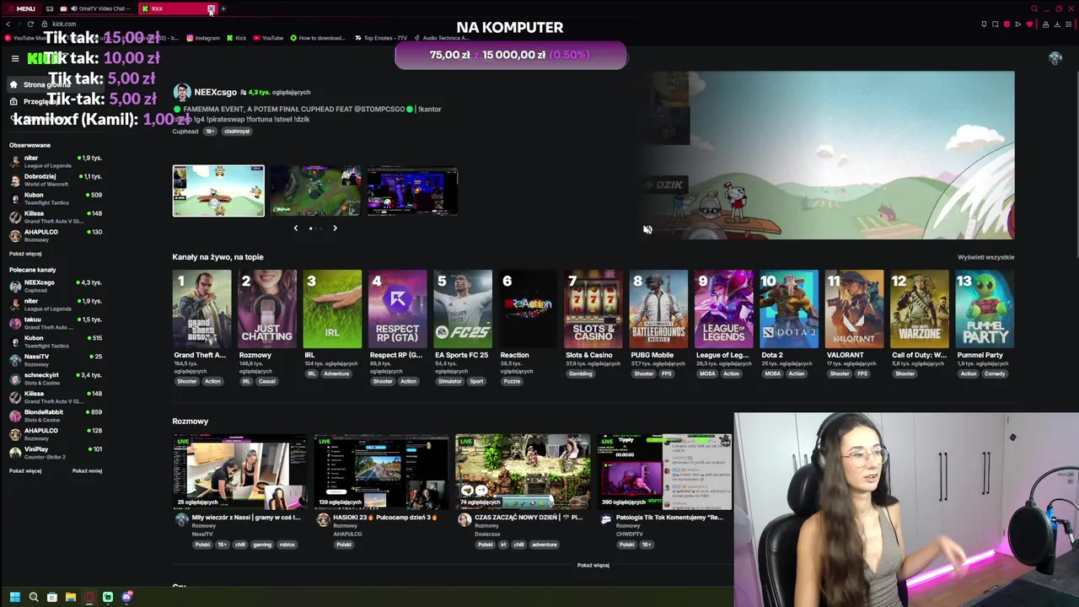Image resolution: width=1079 pixels, height=607 pixels.
Task: Select the active Kick tab
Action: [177, 9]
